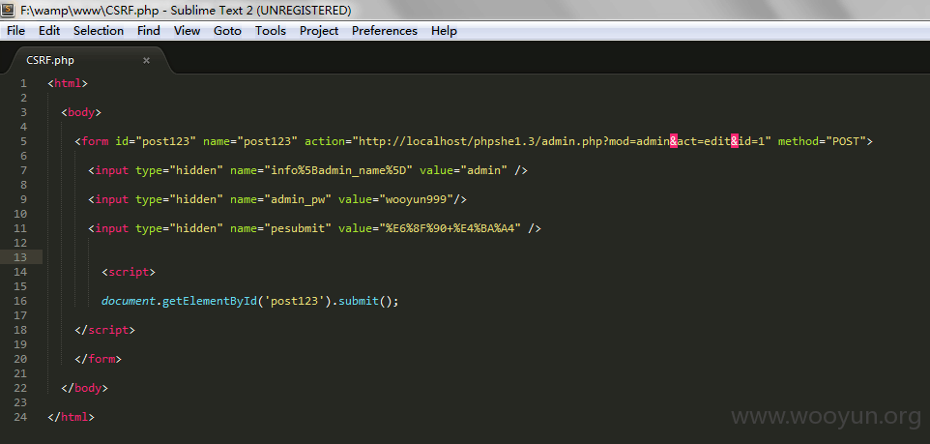Open the Tools menu
This screenshot has height=444, width=930.
click(271, 31)
